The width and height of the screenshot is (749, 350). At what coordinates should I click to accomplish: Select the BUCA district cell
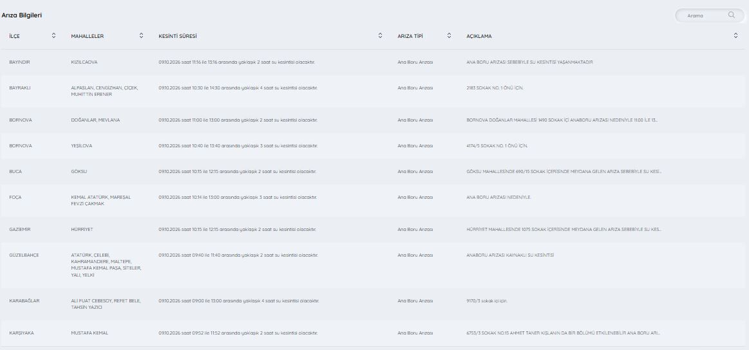[x=15, y=171]
